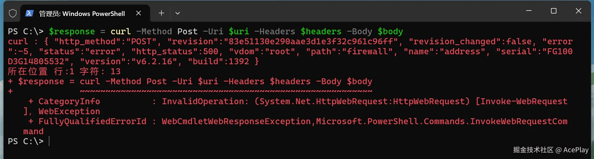Minimize the terminal window

[529, 11]
